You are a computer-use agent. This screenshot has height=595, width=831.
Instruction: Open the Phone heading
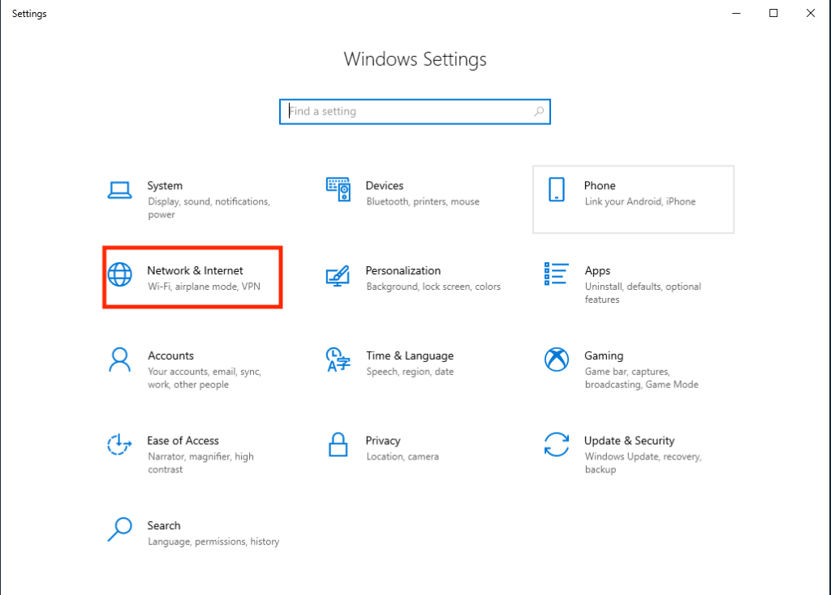[x=600, y=186]
